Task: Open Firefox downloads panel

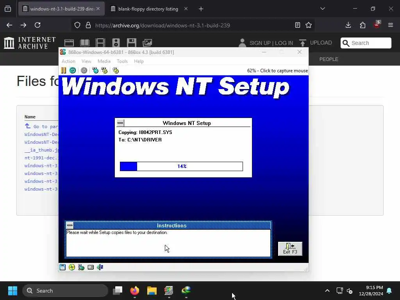Action: (x=348, y=25)
